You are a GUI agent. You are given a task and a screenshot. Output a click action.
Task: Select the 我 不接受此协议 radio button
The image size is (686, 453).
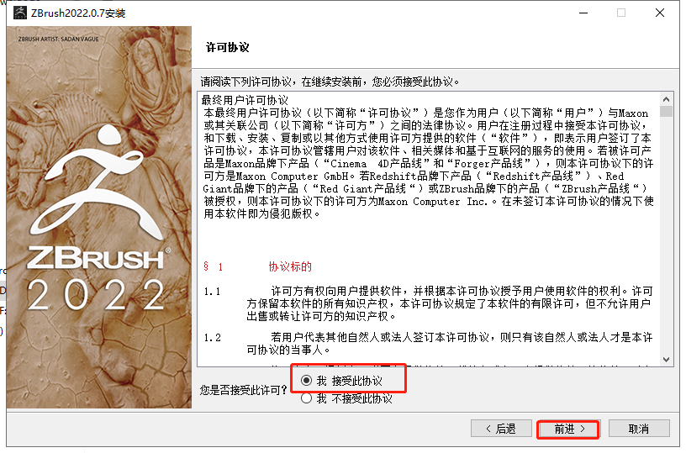pyautogui.click(x=307, y=398)
